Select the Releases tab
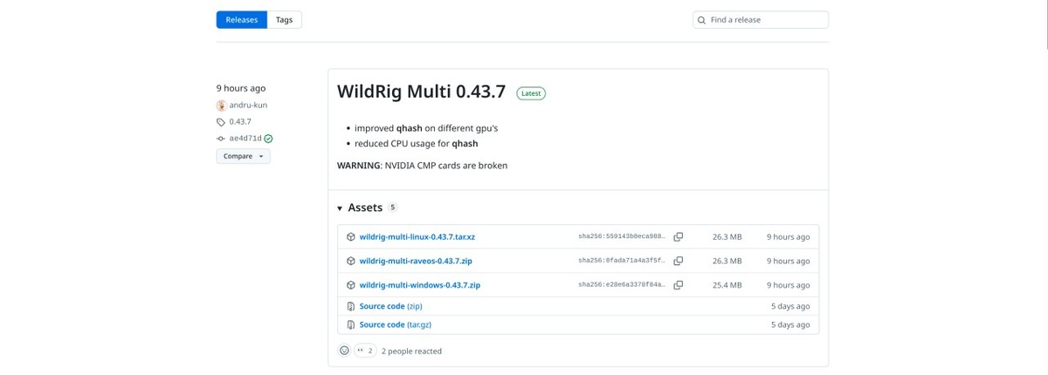Viewport: 1048px width, 375px height. tap(241, 20)
